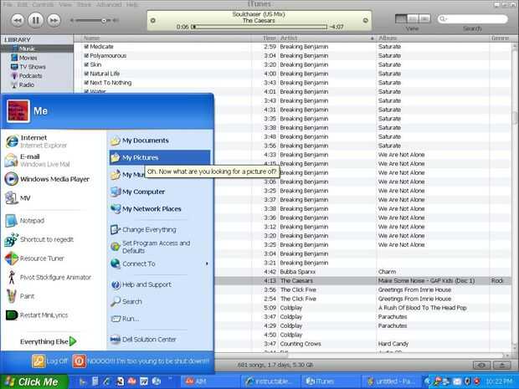Select the Counting Crows Hard Candy row
This screenshot has height=389, width=519.
pos(362,344)
